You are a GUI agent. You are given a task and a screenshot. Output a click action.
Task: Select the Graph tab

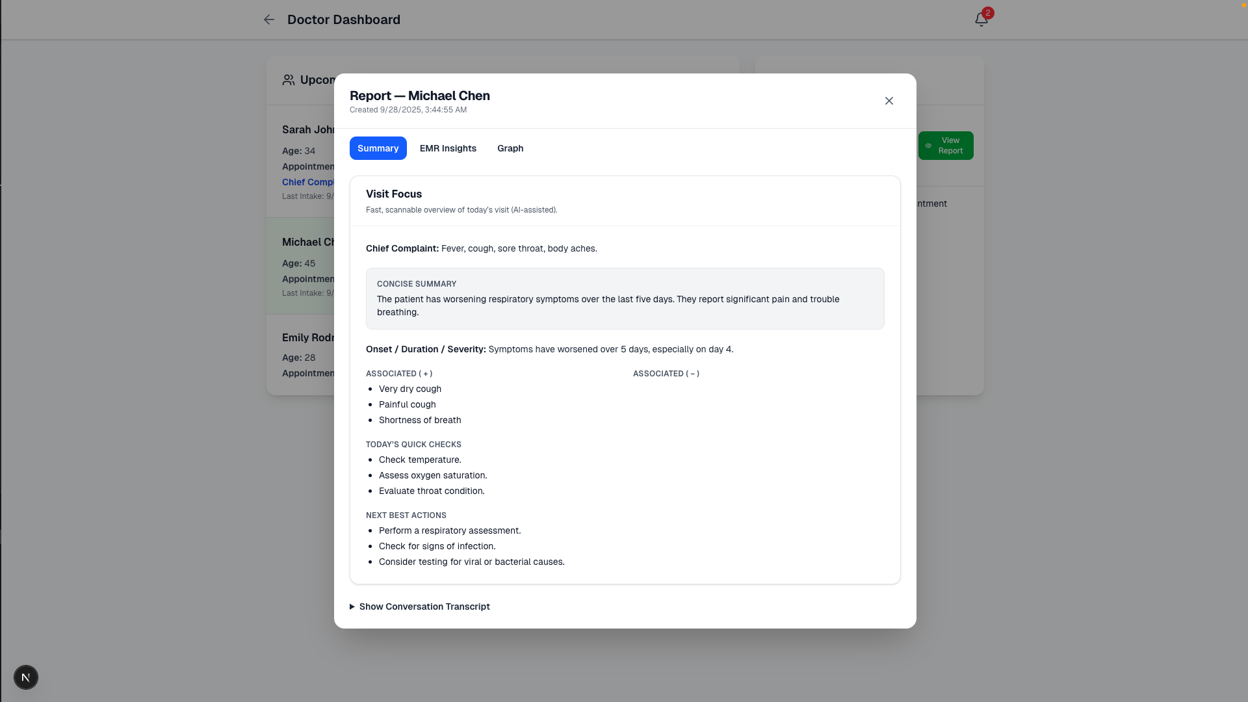[x=510, y=148]
